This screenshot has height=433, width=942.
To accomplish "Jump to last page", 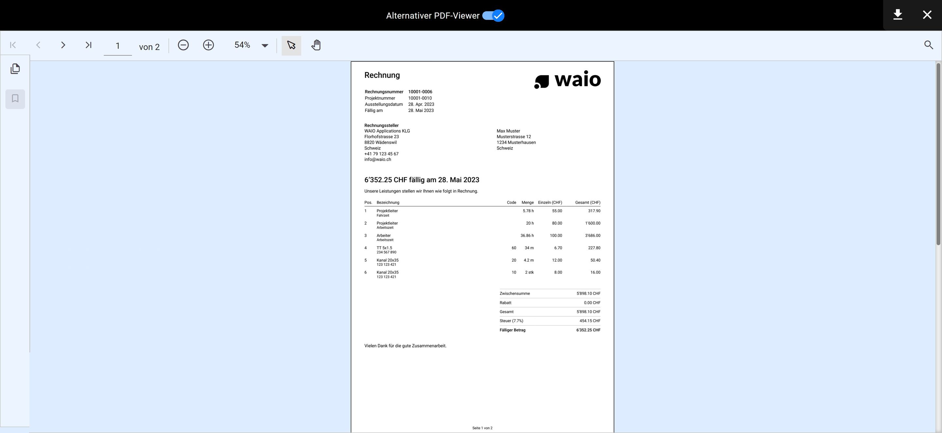I will coord(88,45).
